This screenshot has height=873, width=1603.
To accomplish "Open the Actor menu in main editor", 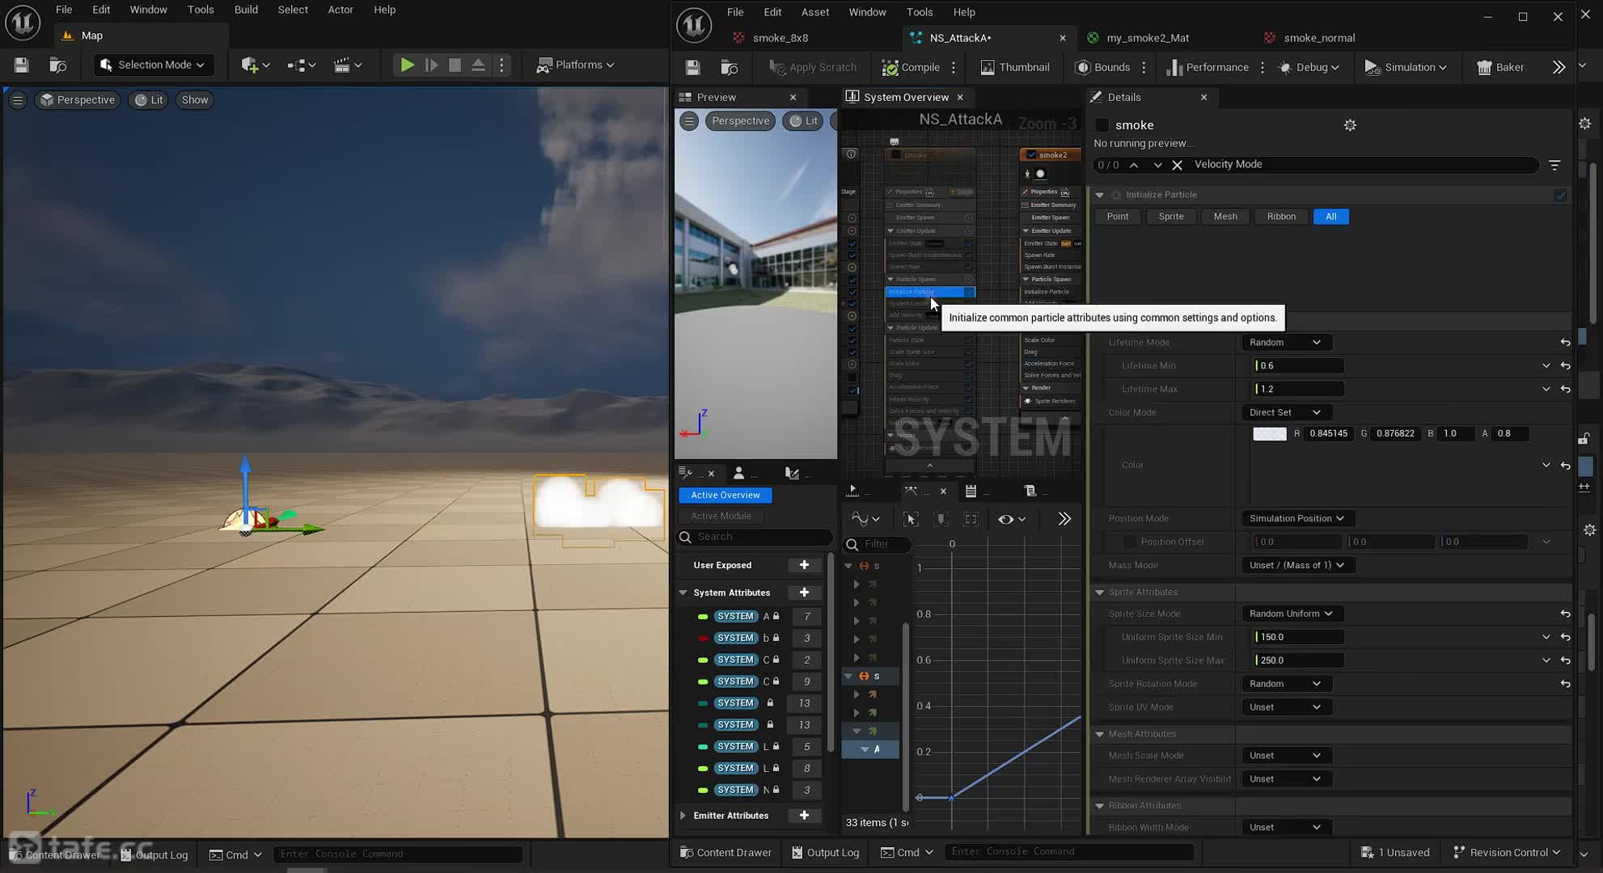I will (x=340, y=10).
